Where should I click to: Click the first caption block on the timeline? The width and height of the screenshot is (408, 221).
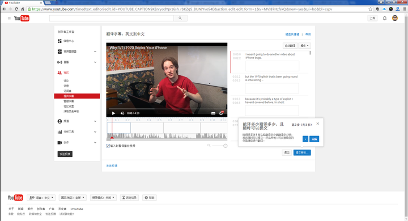coord(119,128)
